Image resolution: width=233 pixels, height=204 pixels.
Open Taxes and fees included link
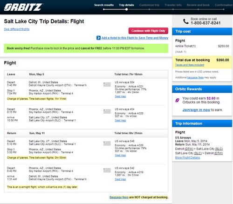190,65
